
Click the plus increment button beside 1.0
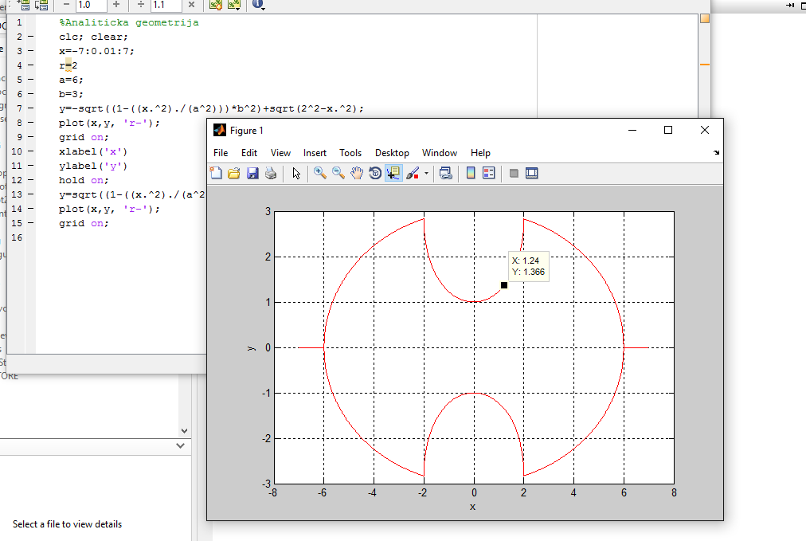coord(116,5)
